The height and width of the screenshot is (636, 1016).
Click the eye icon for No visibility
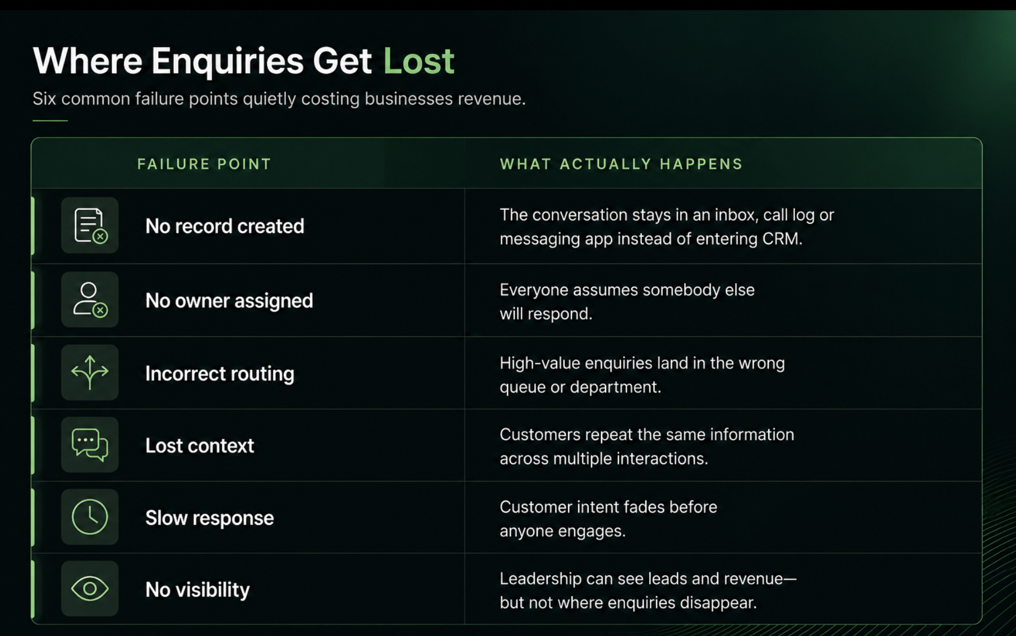click(90, 589)
